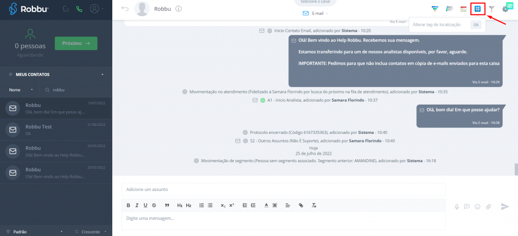Collapse the MEUS CONTATOS section
The height and width of the screenshot is (236, 518).
click(102, 75)
